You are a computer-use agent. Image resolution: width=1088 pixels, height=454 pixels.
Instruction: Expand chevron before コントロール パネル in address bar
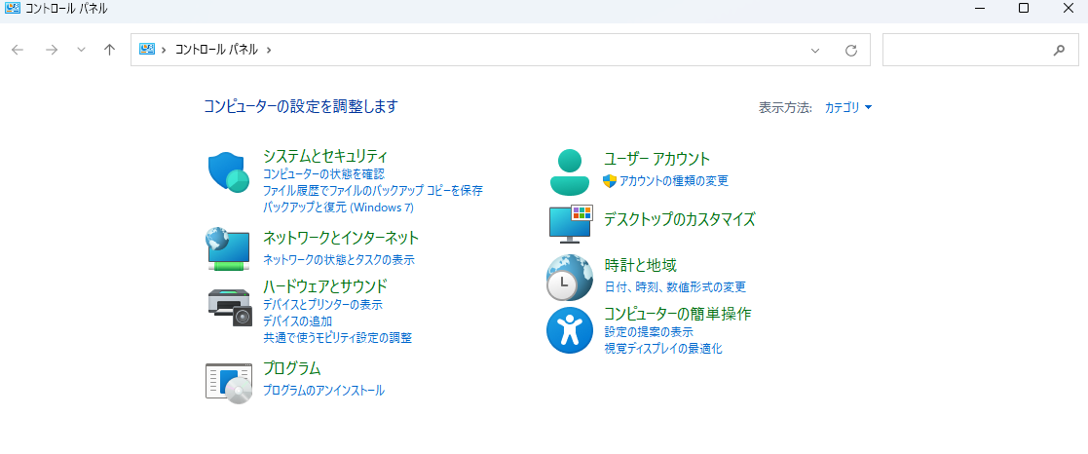(x=164, y=50)
